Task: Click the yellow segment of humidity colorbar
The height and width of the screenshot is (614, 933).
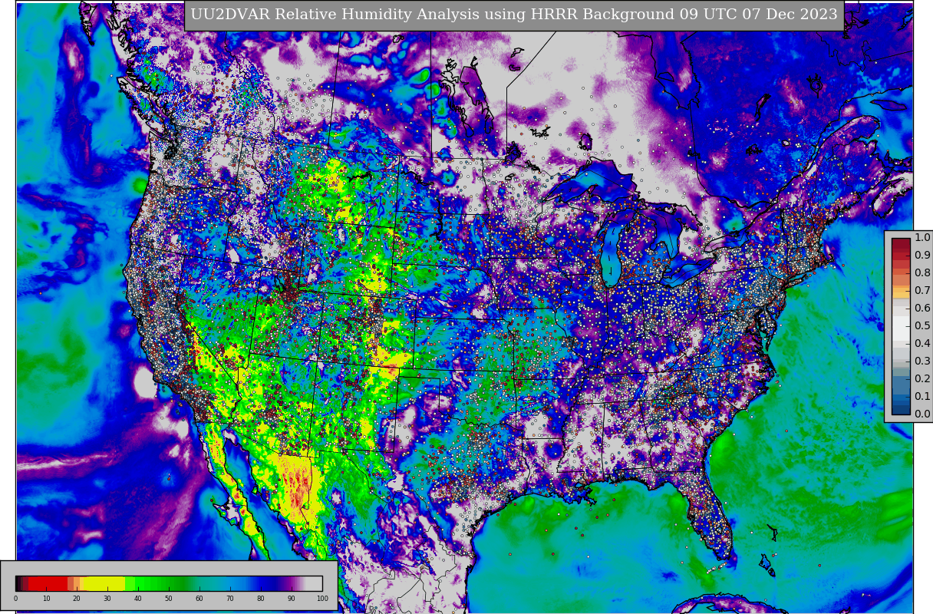Action: coord(104,583)
